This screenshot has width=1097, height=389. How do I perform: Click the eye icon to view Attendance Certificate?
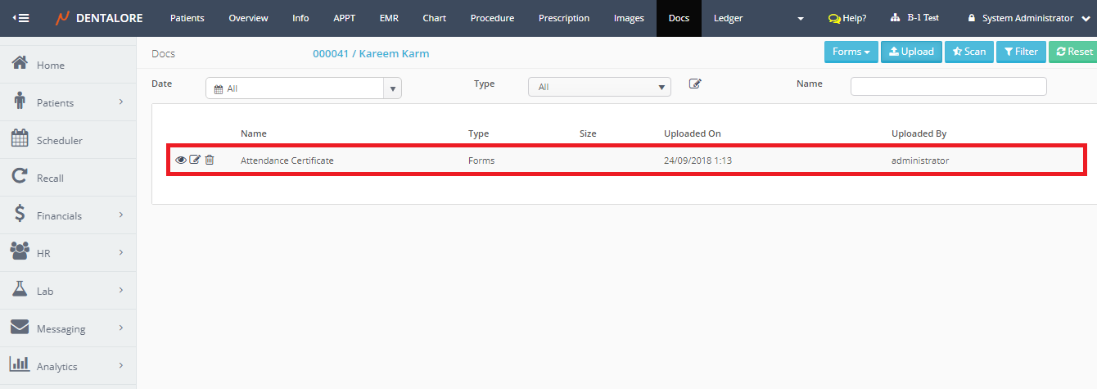(181, 161)
